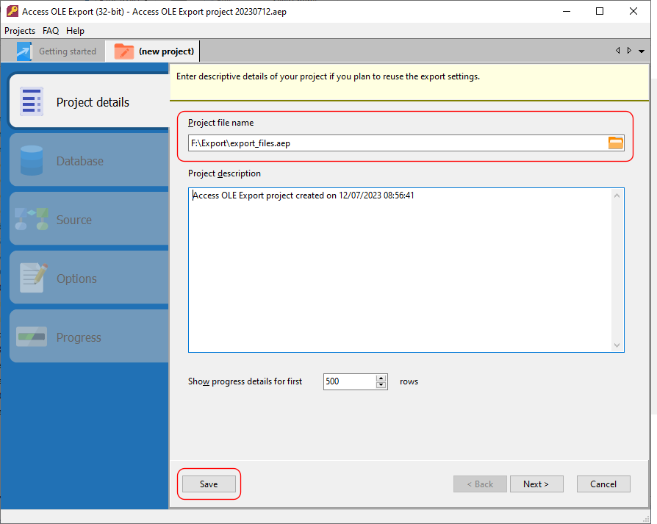The image size is (657, 524).
Task: Click the new project folder tab icon
Action: coord(124,51)
